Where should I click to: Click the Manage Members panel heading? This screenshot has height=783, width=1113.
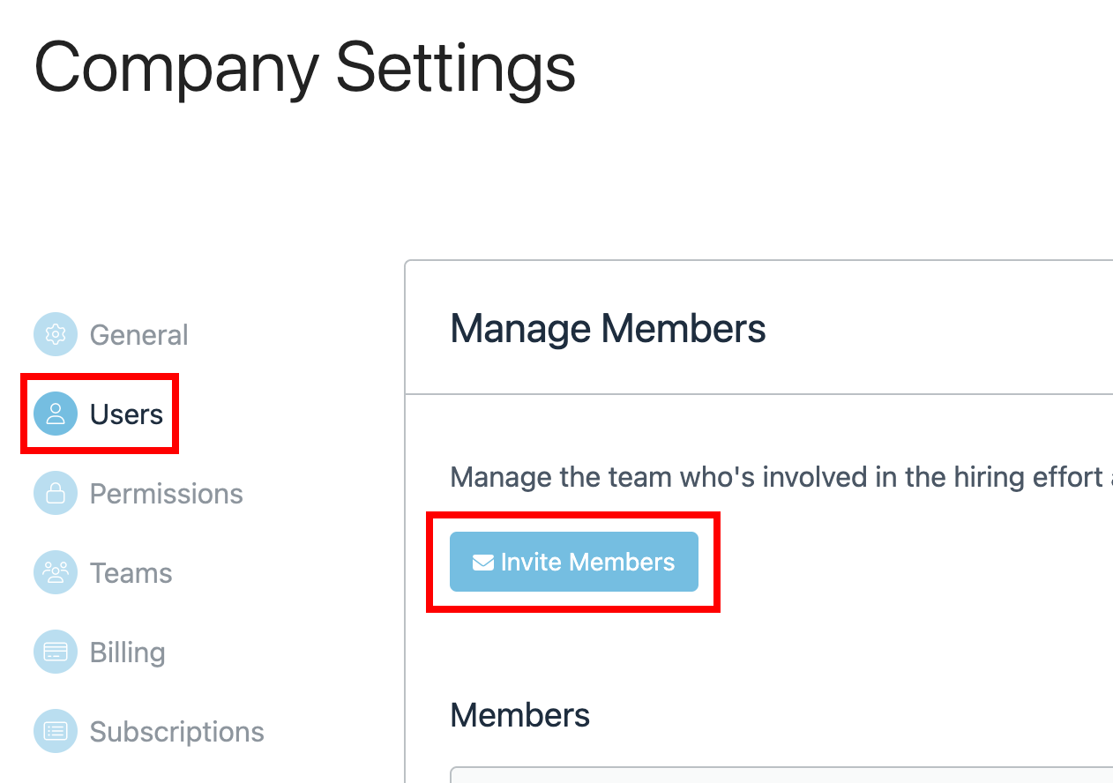click(x=608, y=328)
